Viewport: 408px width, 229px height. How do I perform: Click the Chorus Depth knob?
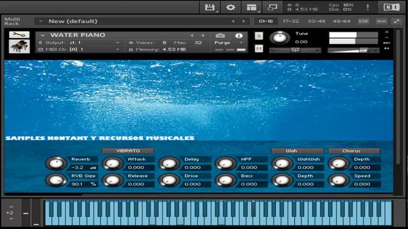339,163
